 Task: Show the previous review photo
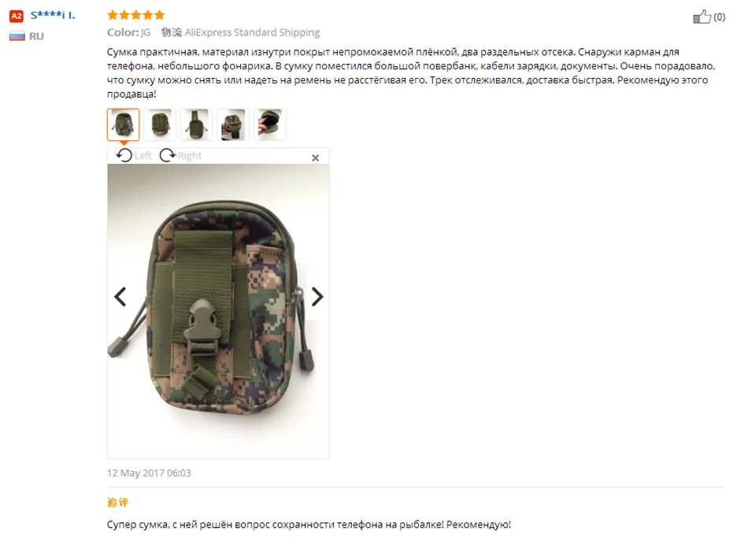click(120, 296)
